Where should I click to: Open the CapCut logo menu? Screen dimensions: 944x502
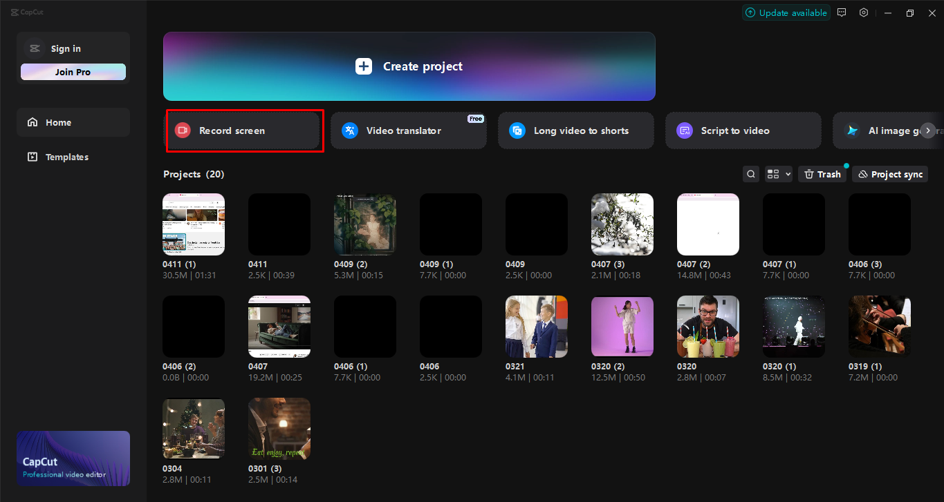(26, 12)
